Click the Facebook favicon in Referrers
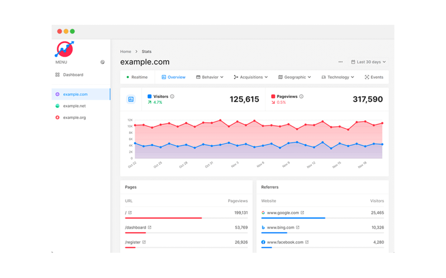Screen dimensions: 446x278 tap(263, 242)
